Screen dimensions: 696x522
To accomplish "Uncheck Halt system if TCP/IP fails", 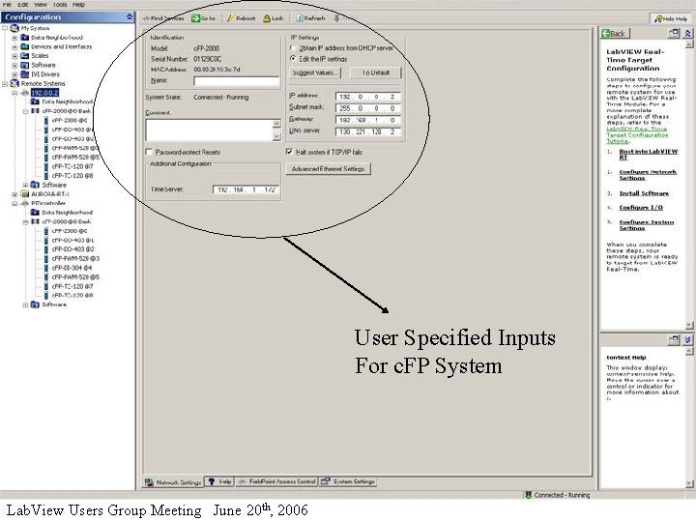I will tap(289, 152).
